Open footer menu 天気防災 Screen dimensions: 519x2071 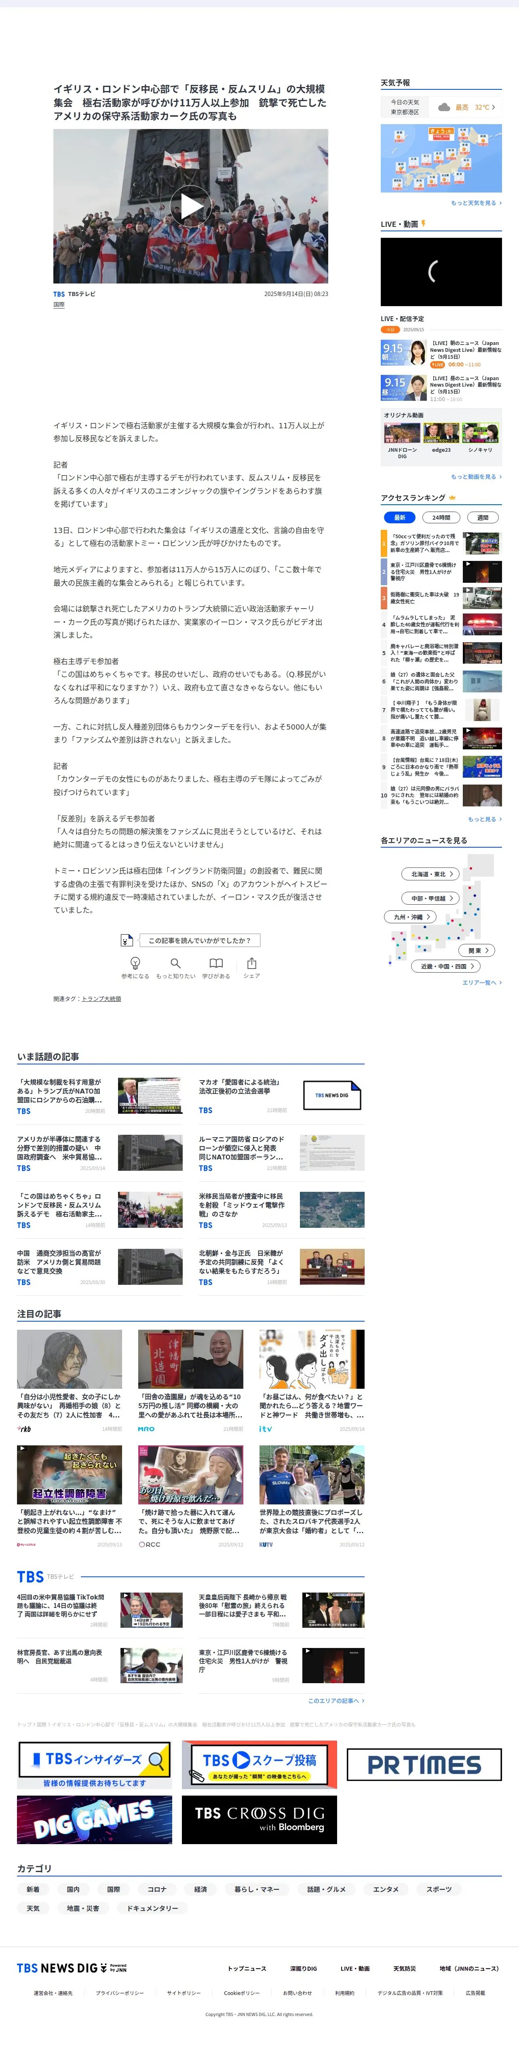click(404, 1969)
